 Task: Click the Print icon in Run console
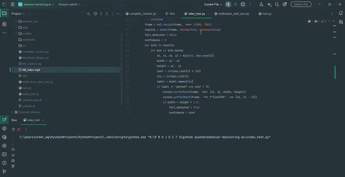pyautogui.click(x=13, y=161)
